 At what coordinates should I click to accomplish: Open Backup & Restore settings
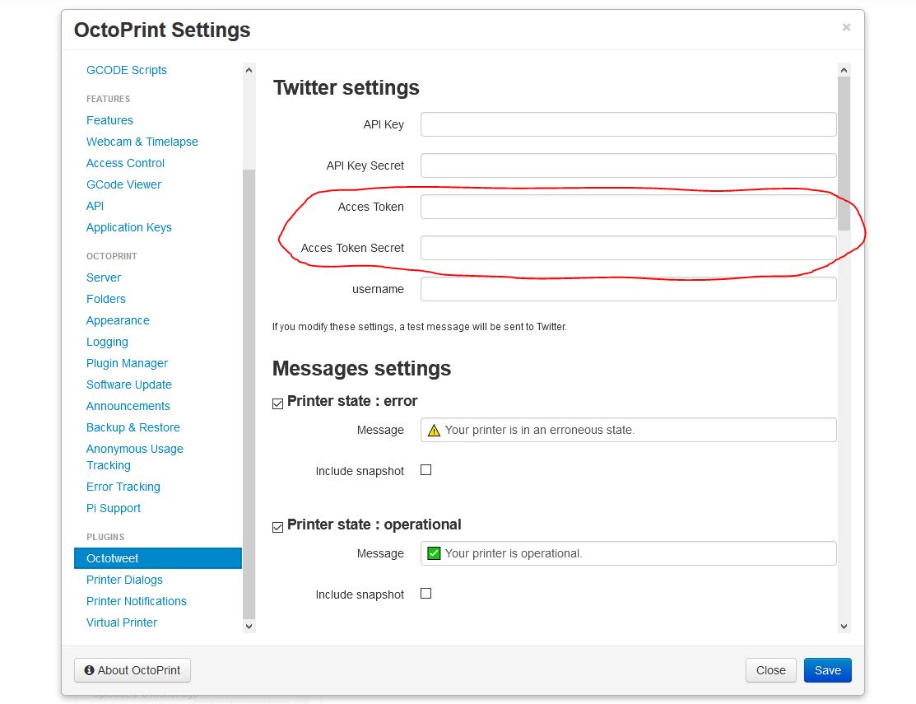click(x=133, y=427)
